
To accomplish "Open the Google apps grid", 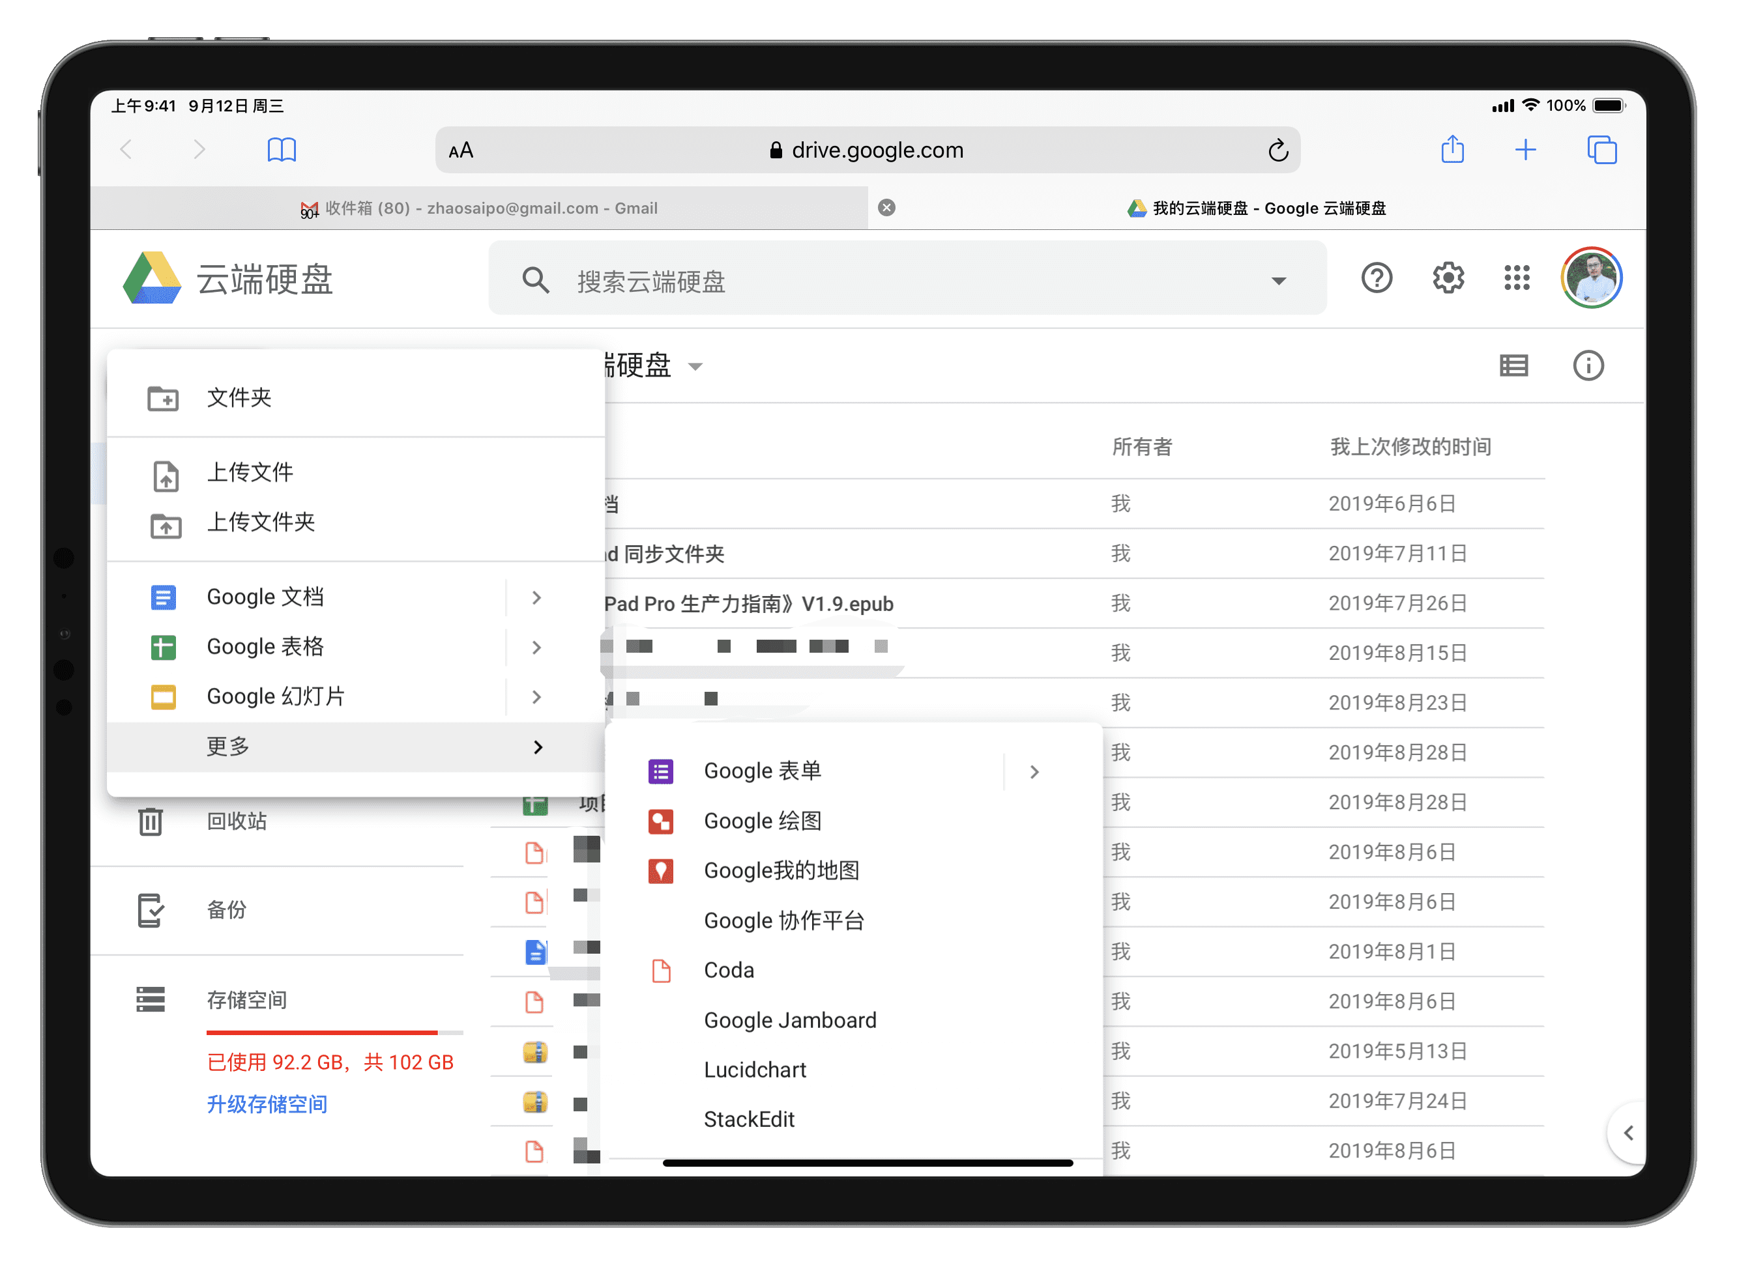I will [x=1517, y=278].
